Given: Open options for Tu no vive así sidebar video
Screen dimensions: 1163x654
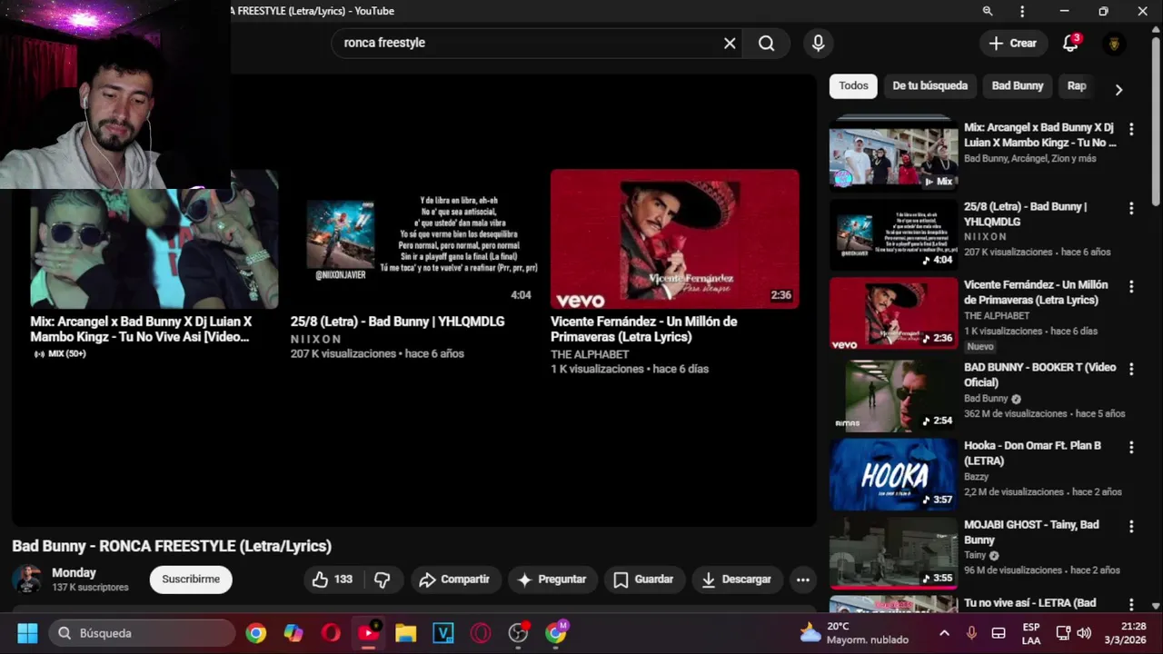Looking at the screenshot, I should (x=1131, y=604).
